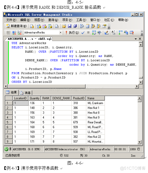Click Specify Template Parameter Values icon
Screen dimensions: 148x173
click(x=114, y=33)
